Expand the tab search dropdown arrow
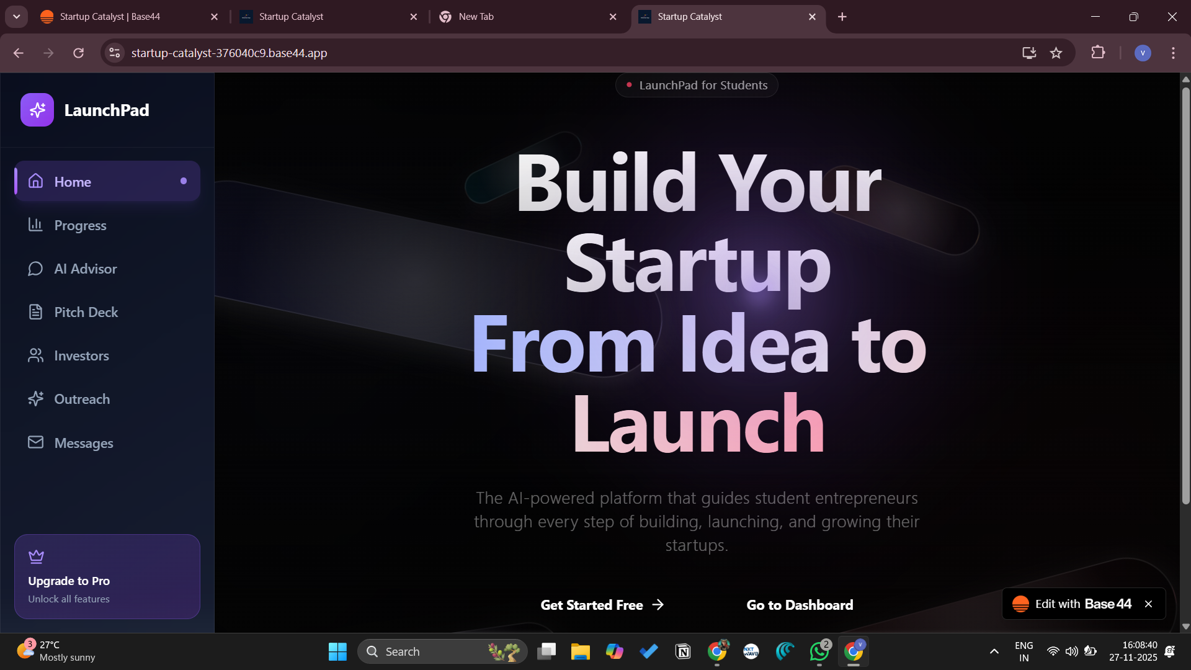Image resolution: width=1191 pixels, height=670 pixels. click(17, 17)
